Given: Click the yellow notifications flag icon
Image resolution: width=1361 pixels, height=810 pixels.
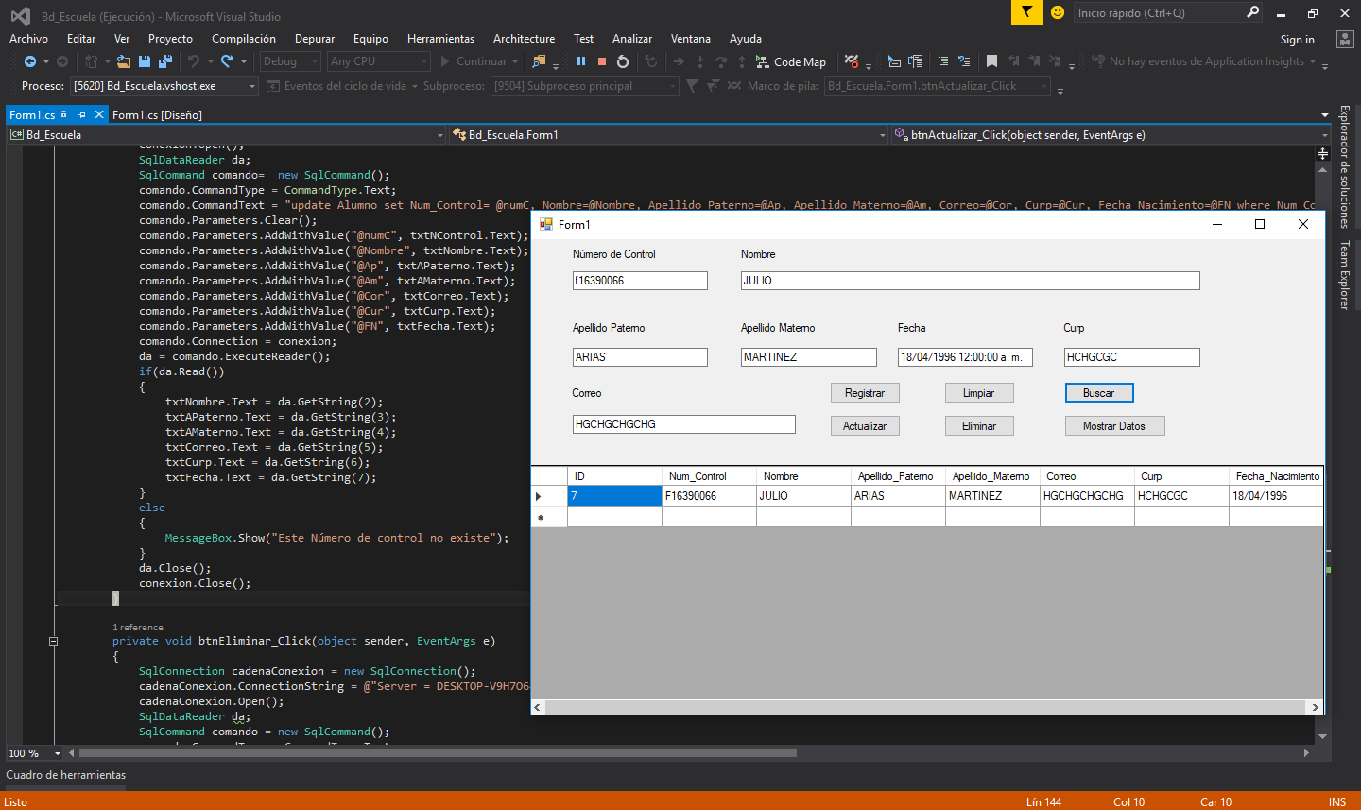Looking at the screenshot, I should tap(1026, 12).
